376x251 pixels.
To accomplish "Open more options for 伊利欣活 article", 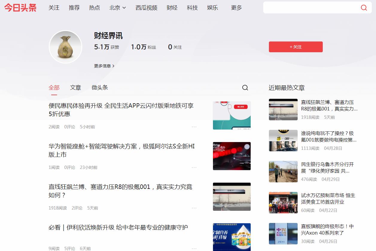I will pyautogui.click(x=194, y=248).
